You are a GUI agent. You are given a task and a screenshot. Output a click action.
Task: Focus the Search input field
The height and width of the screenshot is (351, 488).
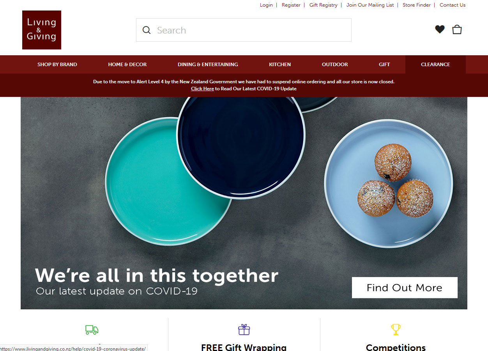point(244,30)
